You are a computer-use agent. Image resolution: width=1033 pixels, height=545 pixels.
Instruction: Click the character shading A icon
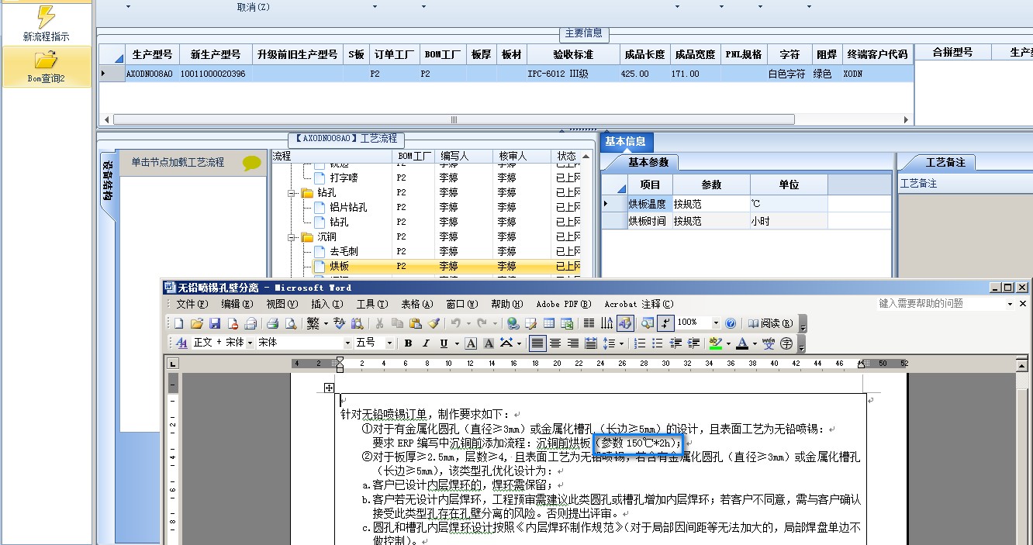(x=489, y=343)
